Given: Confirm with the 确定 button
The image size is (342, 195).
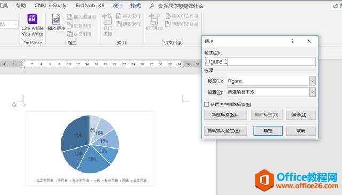Looking at the screenshot, I should 268,131.
